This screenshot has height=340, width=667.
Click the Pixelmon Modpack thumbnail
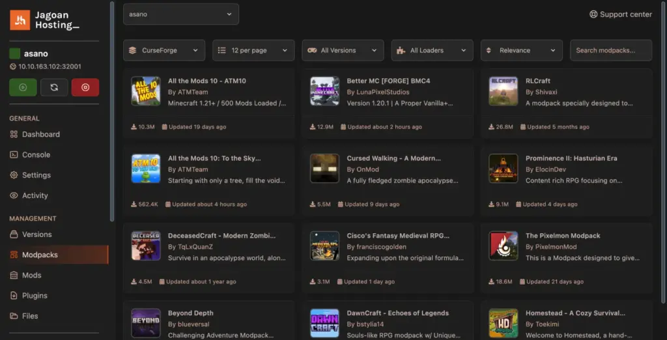504,246
